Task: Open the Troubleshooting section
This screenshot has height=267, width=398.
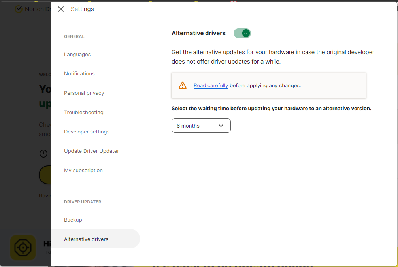Action: tap(84, 113)
